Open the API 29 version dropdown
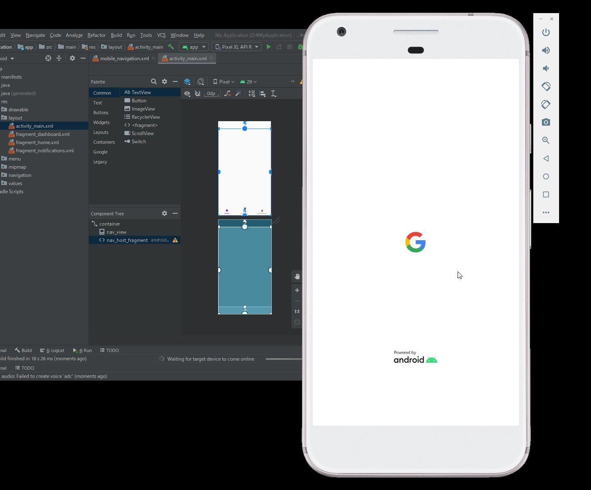This screenshot has width=591, height=490. point(249,81)
